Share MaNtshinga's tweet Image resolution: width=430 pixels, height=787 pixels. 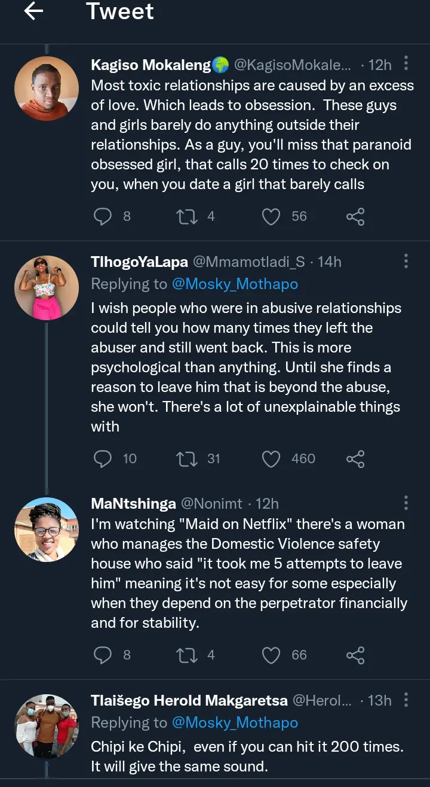coord(355,655)
